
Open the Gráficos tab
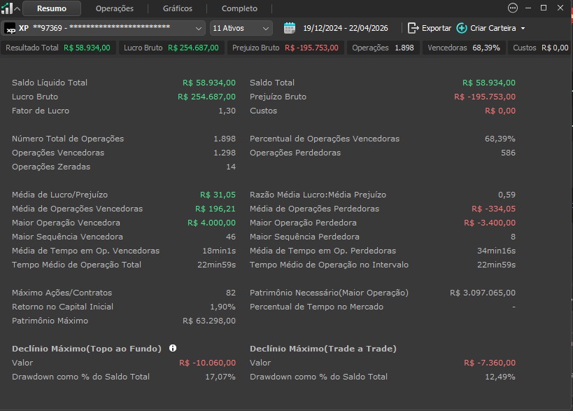(177, 8)
